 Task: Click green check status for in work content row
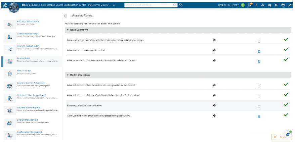286,39
